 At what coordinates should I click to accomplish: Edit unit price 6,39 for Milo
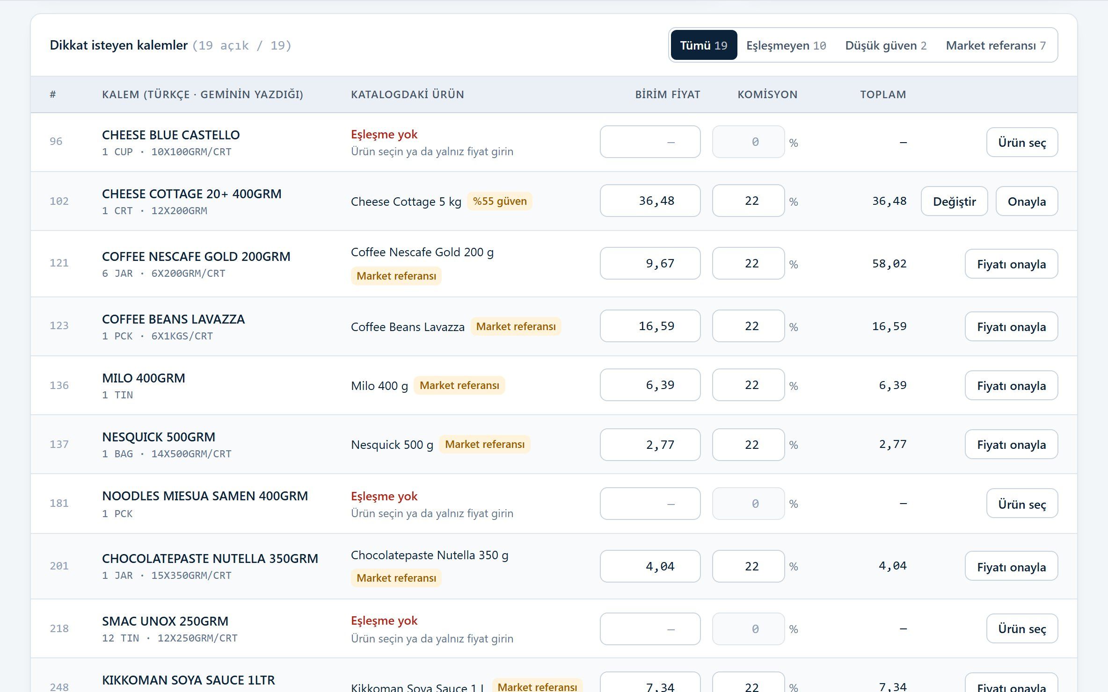click(x=650, y=385)
